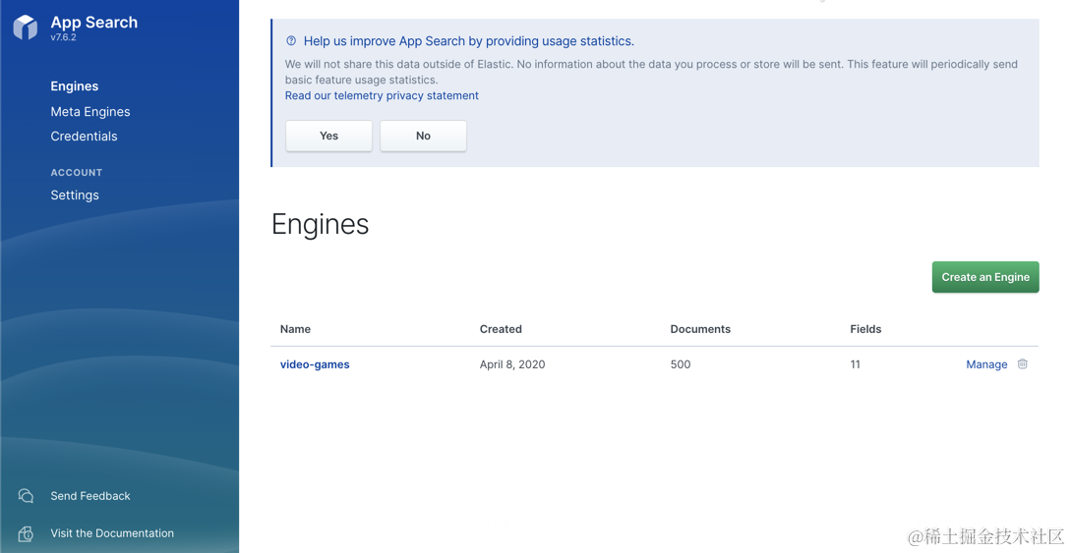Click the 11 fields count
Screen dimensions: 1071x553
pos(855,364)
